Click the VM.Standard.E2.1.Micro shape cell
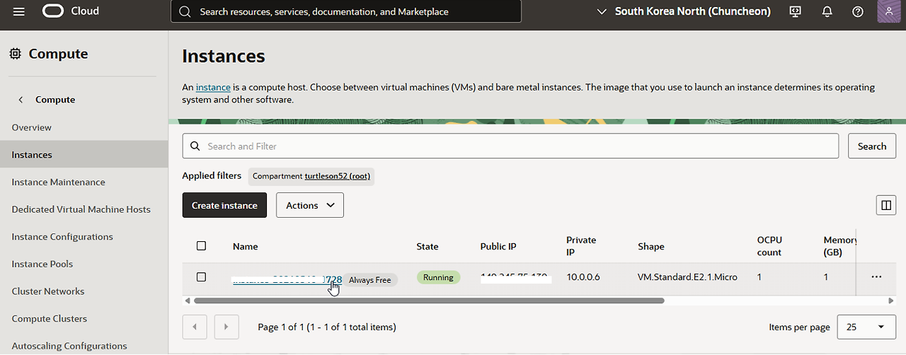Viewport: 906px width, 355px height. pyautogui.click(x=687, y=277)
